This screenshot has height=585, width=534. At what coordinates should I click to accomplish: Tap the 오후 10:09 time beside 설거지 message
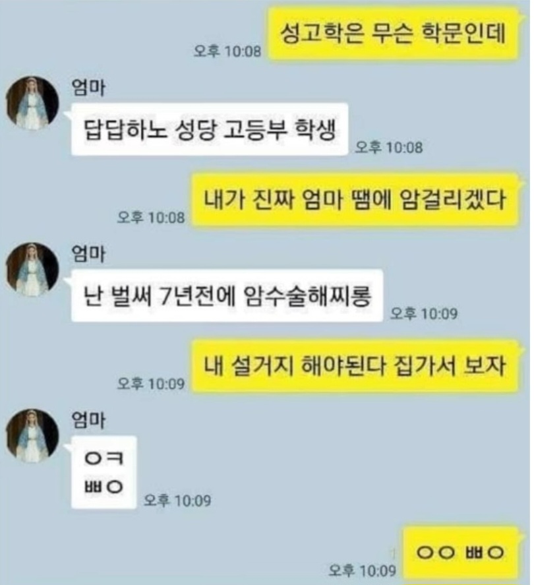[x=151, y=384]
